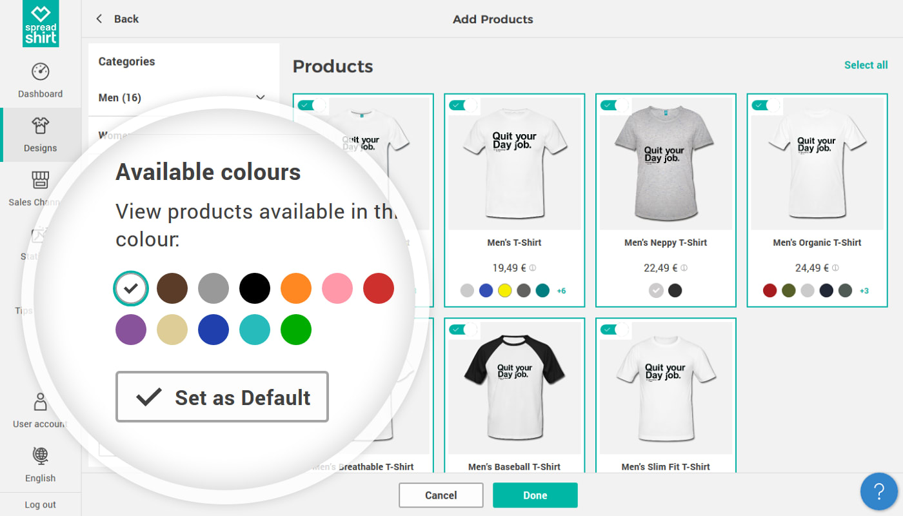Open the blue help question mark
The width and height of the screenshot is (903, 516).
878,491
